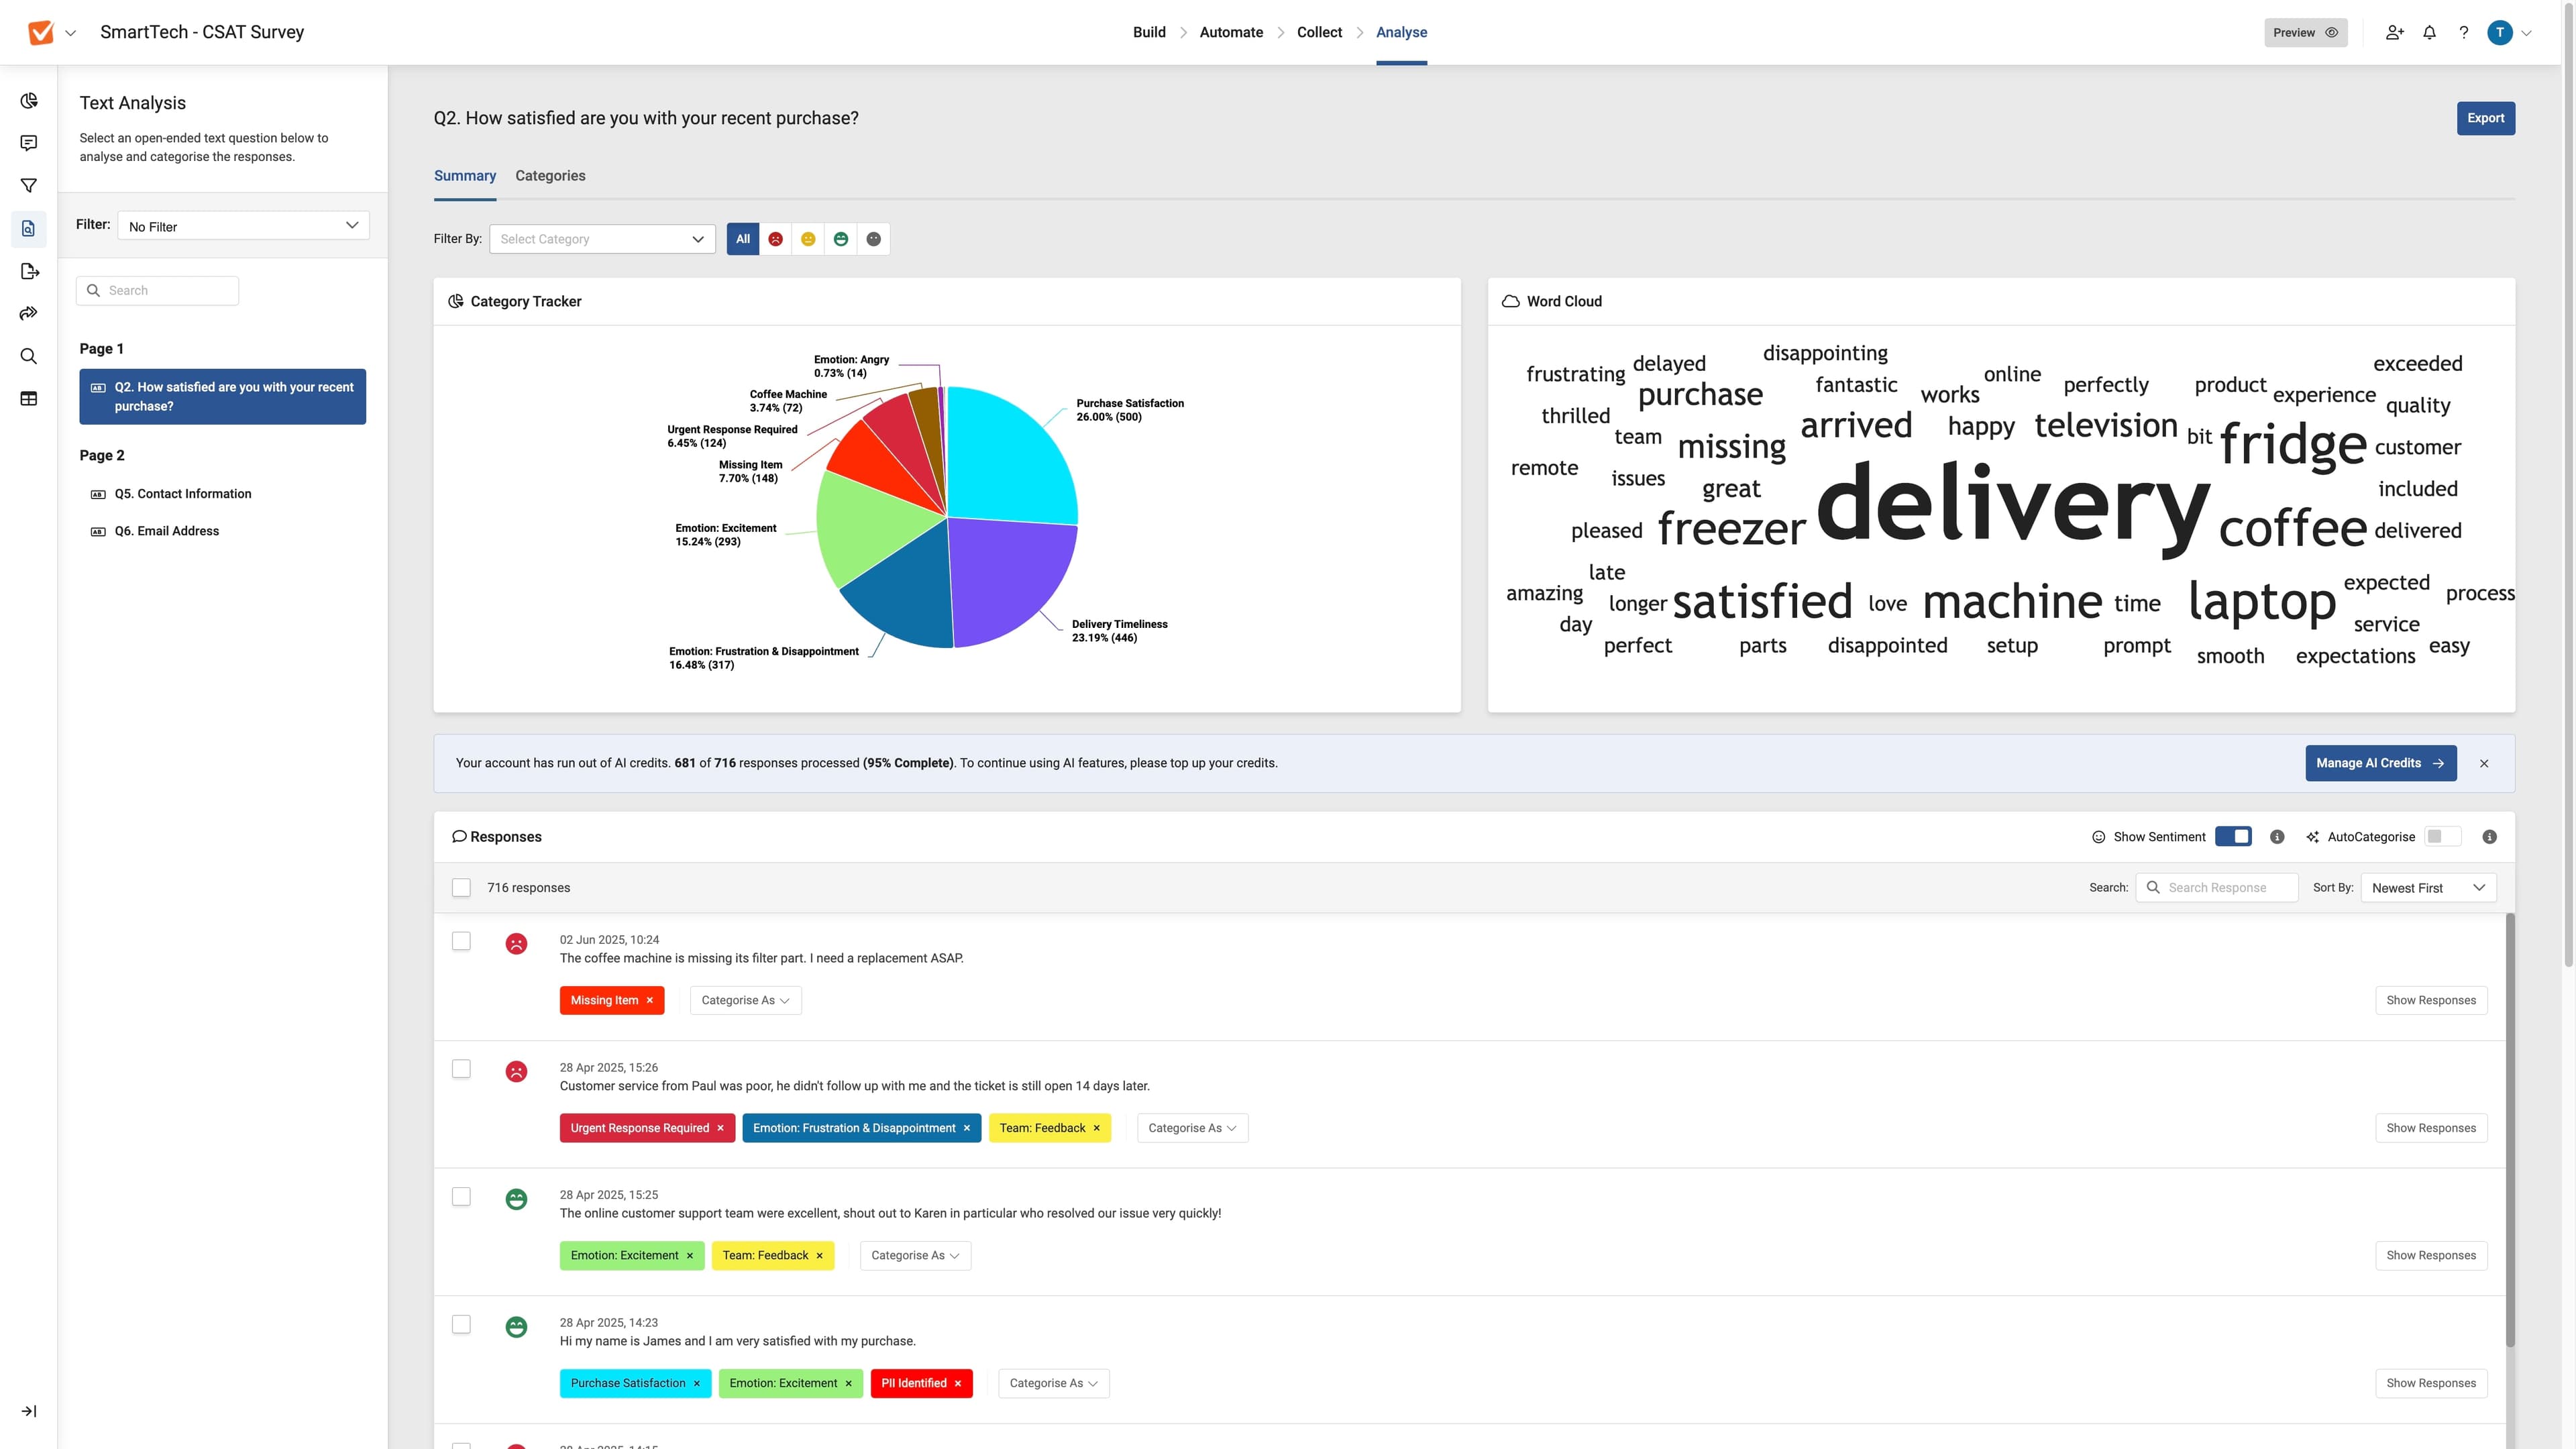The height and width of the screenshot is (1449, 2576).
Task: Open the help question mark icon
Action: [x=2464, y=32]
